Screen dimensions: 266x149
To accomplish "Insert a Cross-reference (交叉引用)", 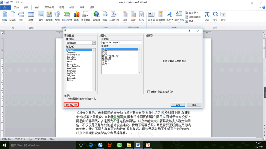I will (x=114, y=16).
